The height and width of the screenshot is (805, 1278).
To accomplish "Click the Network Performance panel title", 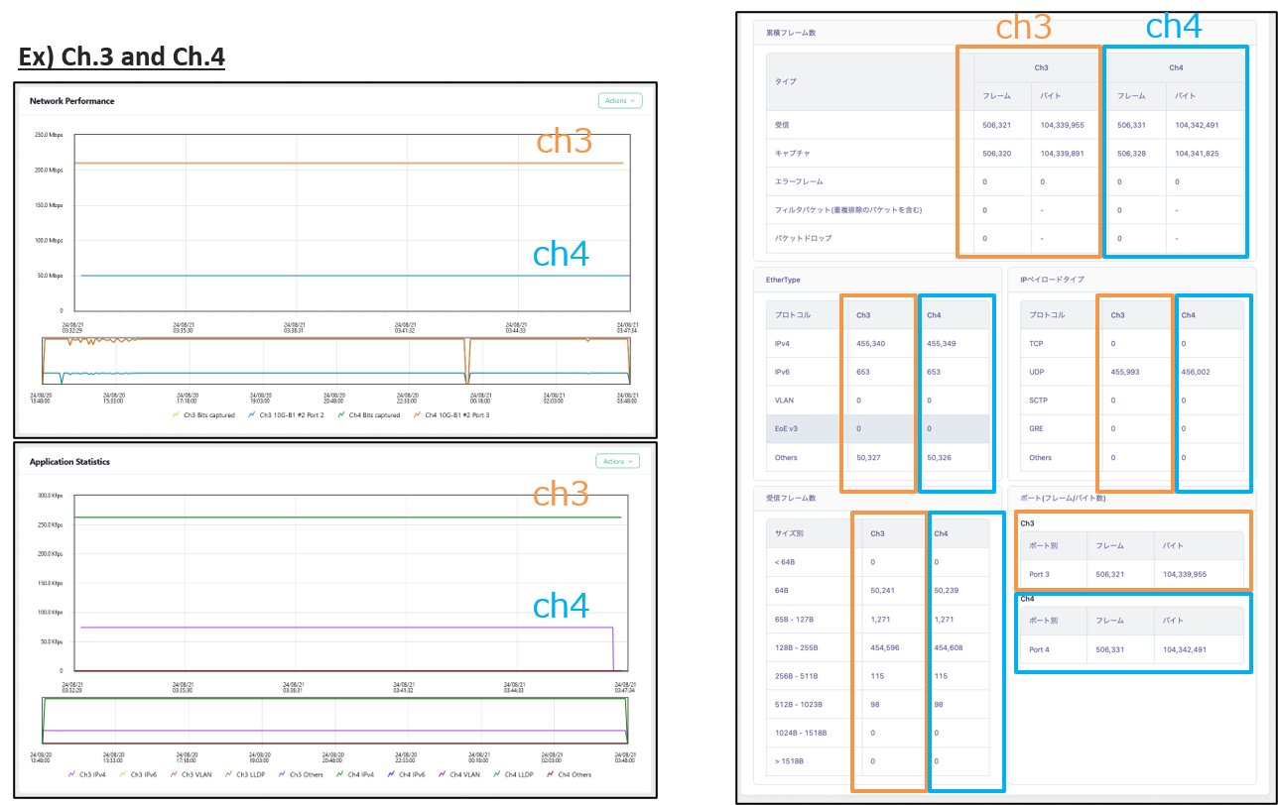I will click(x=71, y=101).
